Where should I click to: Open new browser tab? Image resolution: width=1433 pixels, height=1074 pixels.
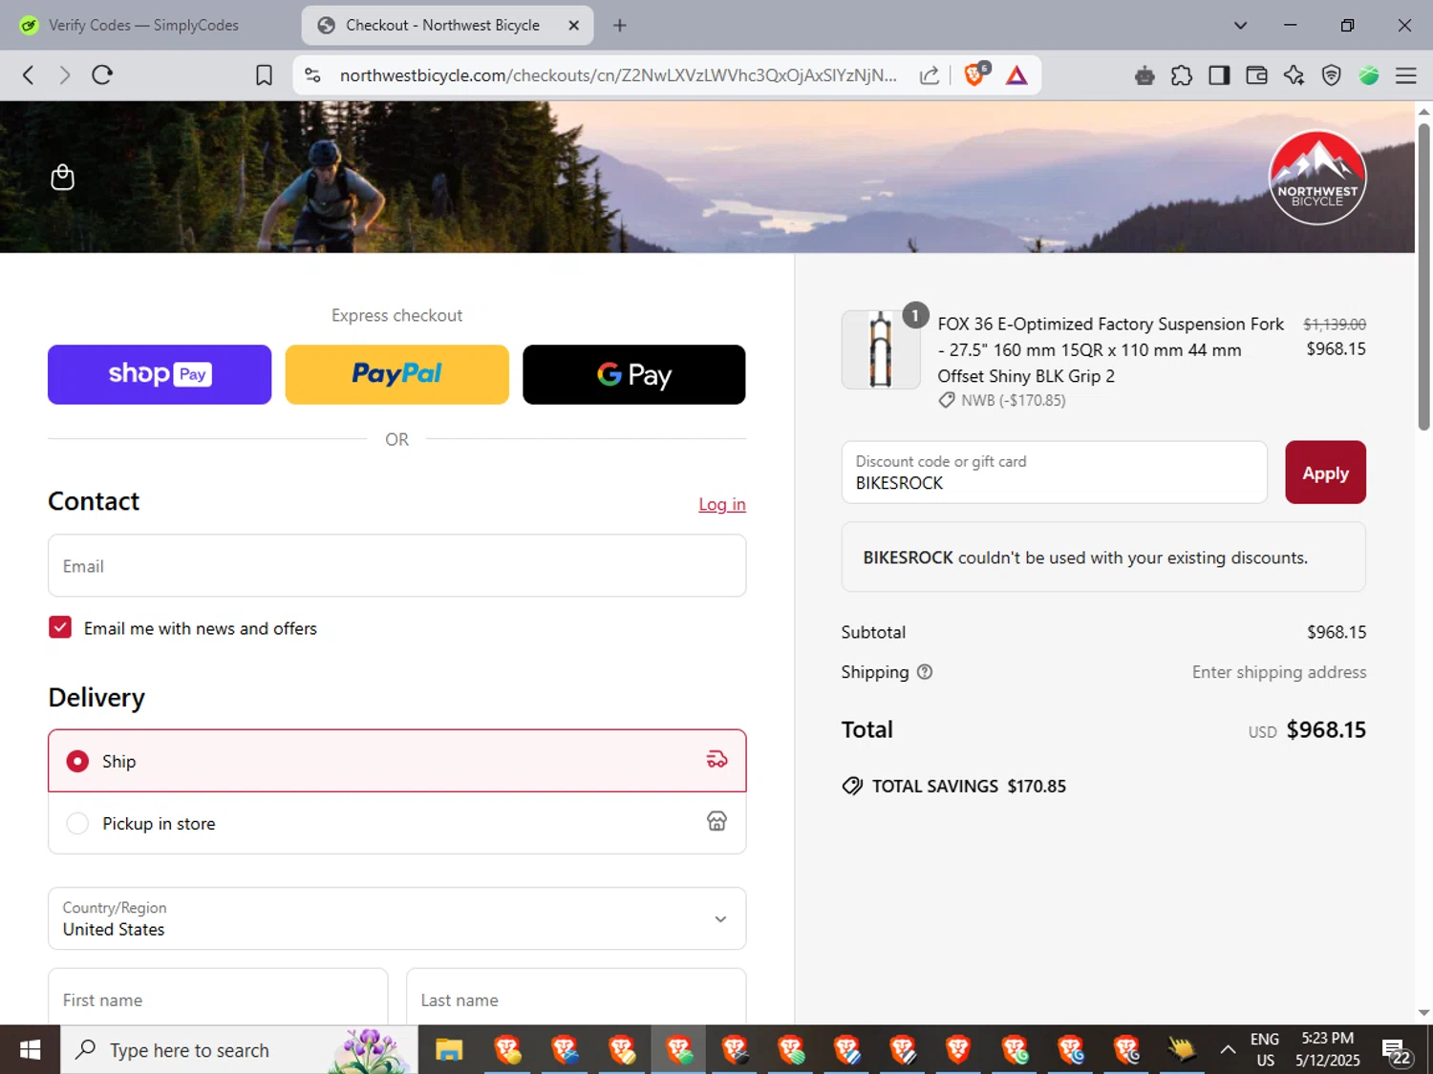(x=620, y=26)
